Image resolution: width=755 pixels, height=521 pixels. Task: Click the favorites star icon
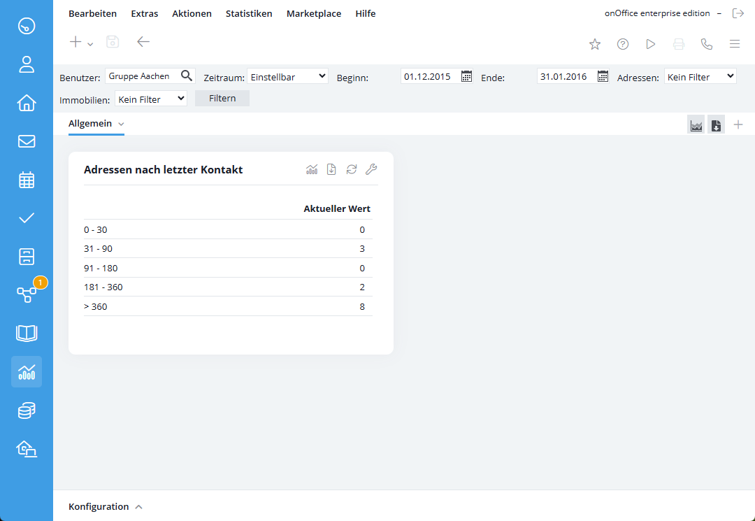[x=595, y=44]
